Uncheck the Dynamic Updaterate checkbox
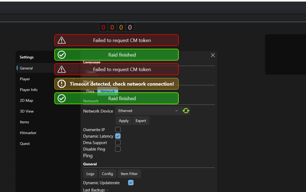 (x=131, y=183)
